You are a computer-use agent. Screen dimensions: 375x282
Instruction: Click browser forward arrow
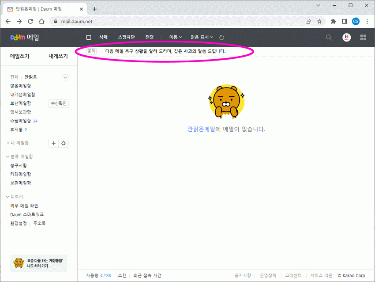pyautogui.click(x=19, y=21)
